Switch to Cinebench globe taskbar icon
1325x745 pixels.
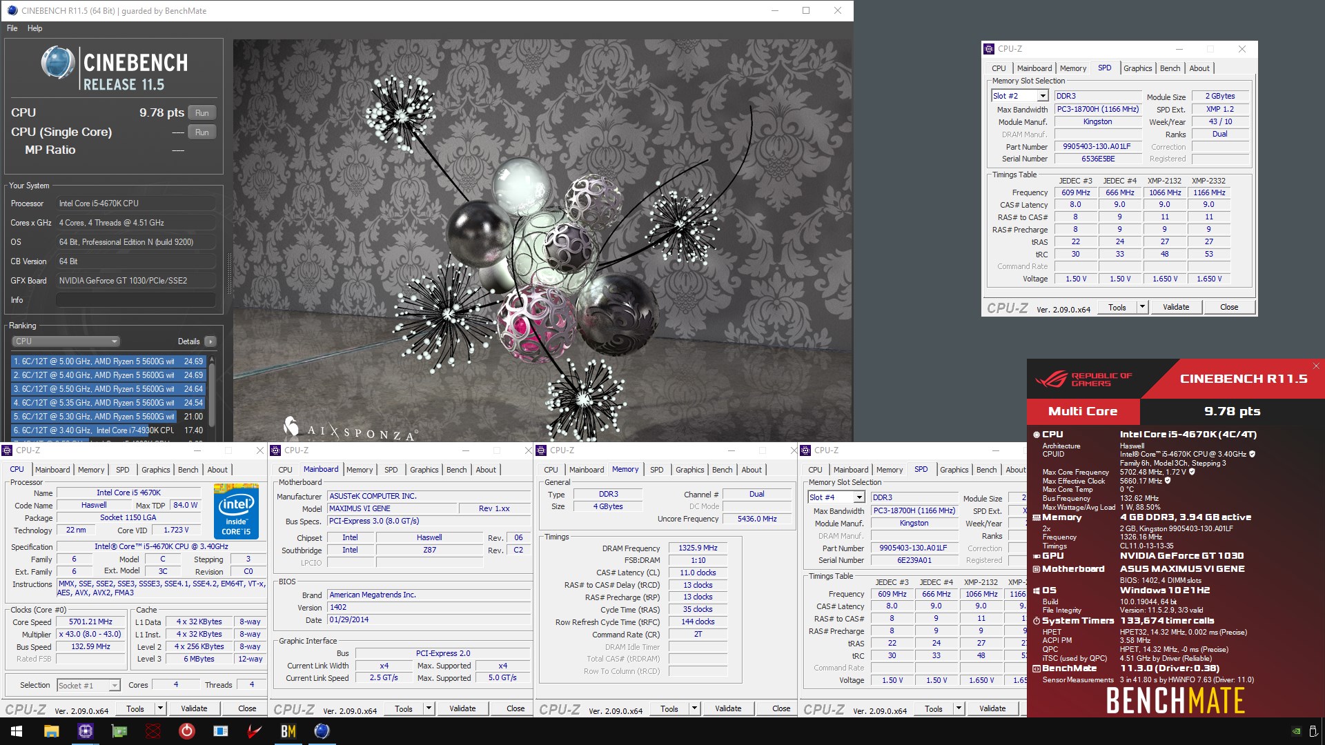tap(322, 731)
